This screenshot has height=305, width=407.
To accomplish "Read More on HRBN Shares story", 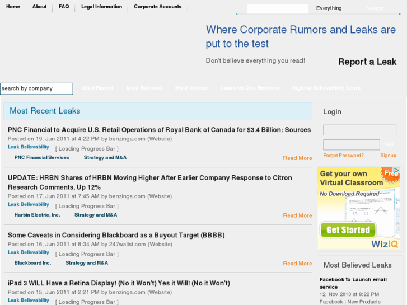I will [297, 215].
